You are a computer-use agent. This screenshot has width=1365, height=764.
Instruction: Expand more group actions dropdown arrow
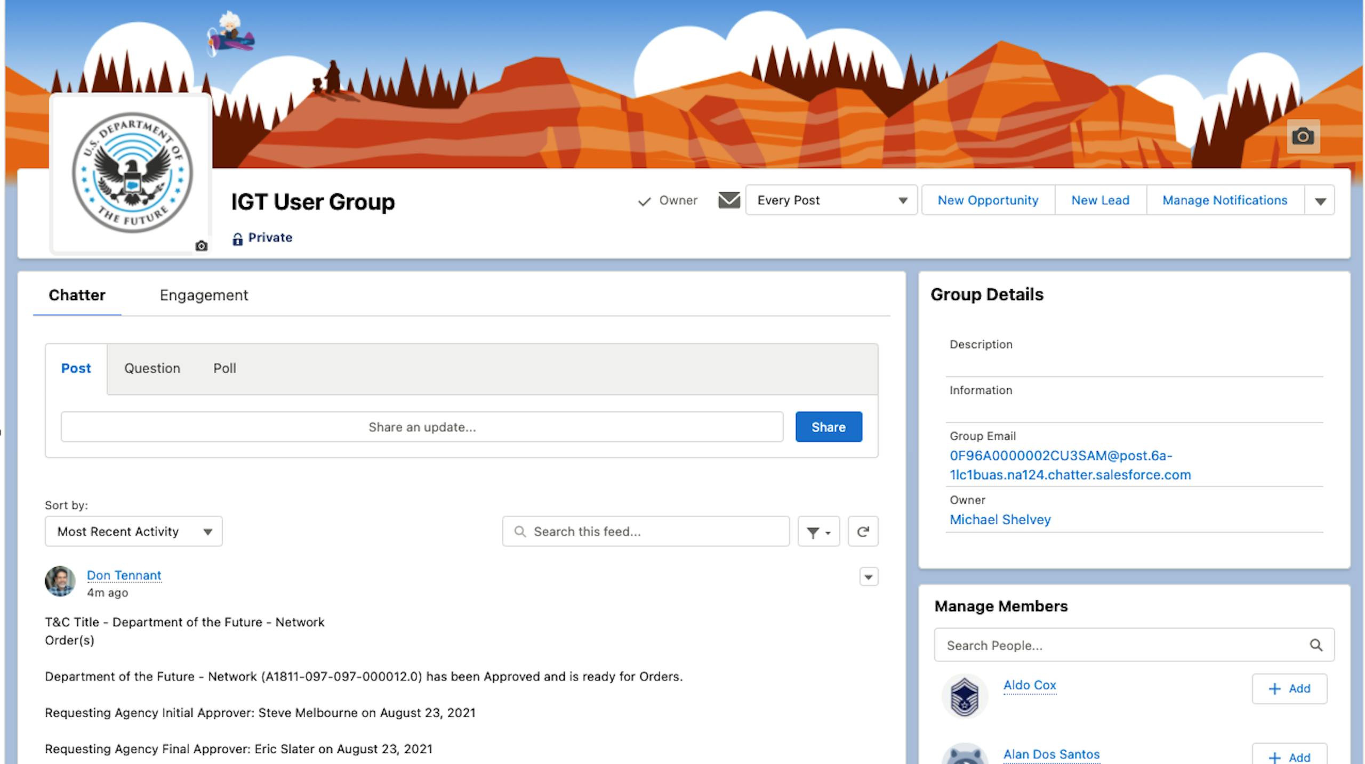tap(1320, 201)
